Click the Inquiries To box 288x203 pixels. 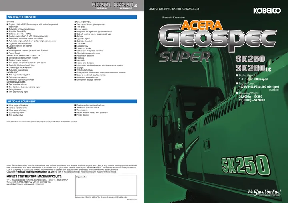point(106,185)
